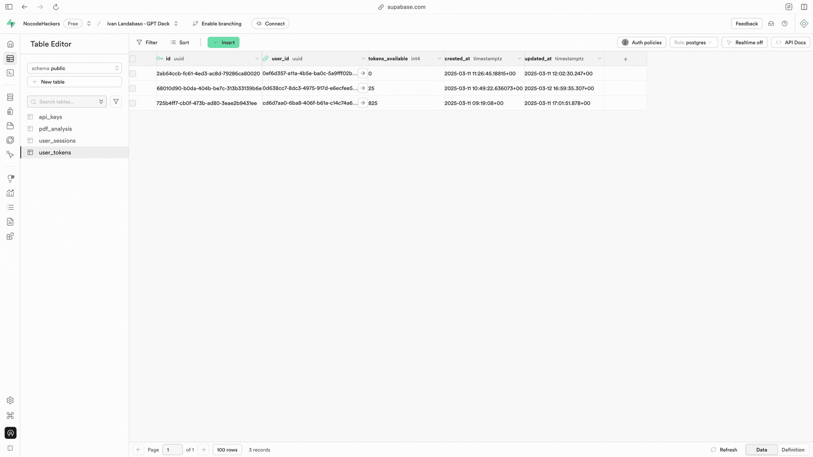Viewport: 813px width, 457px height.
Task: Open the Reports chart icon in sidebar
Action: (x=10, y=193)
